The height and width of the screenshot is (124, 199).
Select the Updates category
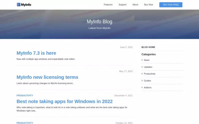(x=148, y=67)
